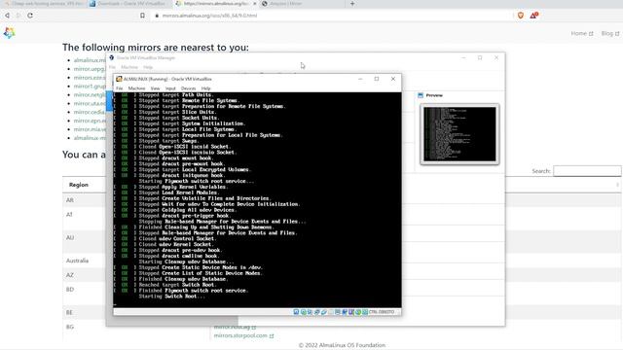623x350 pixels.
Task: Open Machine menu of ALMALINUX VM window
Action: [136, 88]
